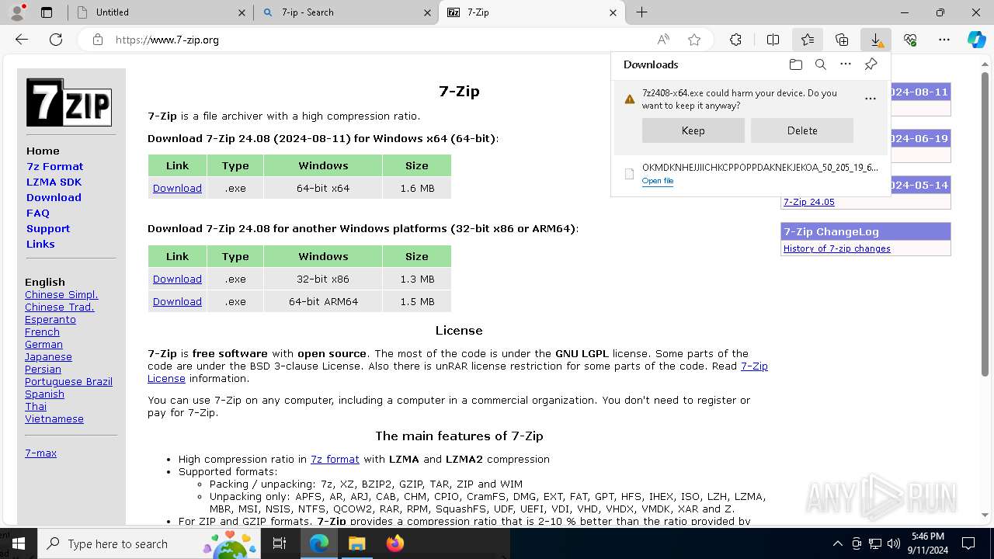Click the browser back arrow
The image size is (994, 559).
pyautogui.click(x=22, y=40)
